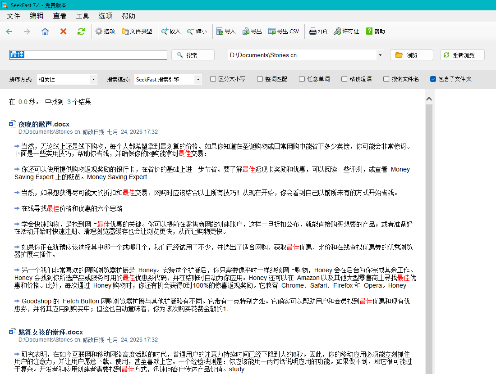Click the 重新加载 reload button
The height and width of the screenshot is (374, 496).
pos(462,55)
